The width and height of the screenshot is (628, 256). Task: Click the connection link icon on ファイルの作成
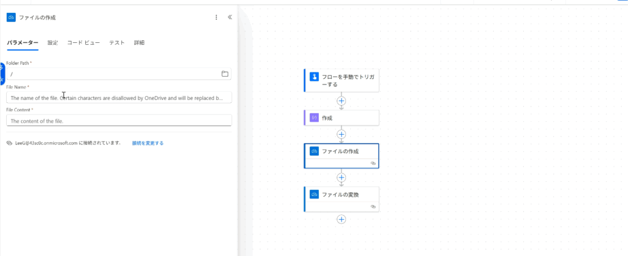[x=372, y=164]
